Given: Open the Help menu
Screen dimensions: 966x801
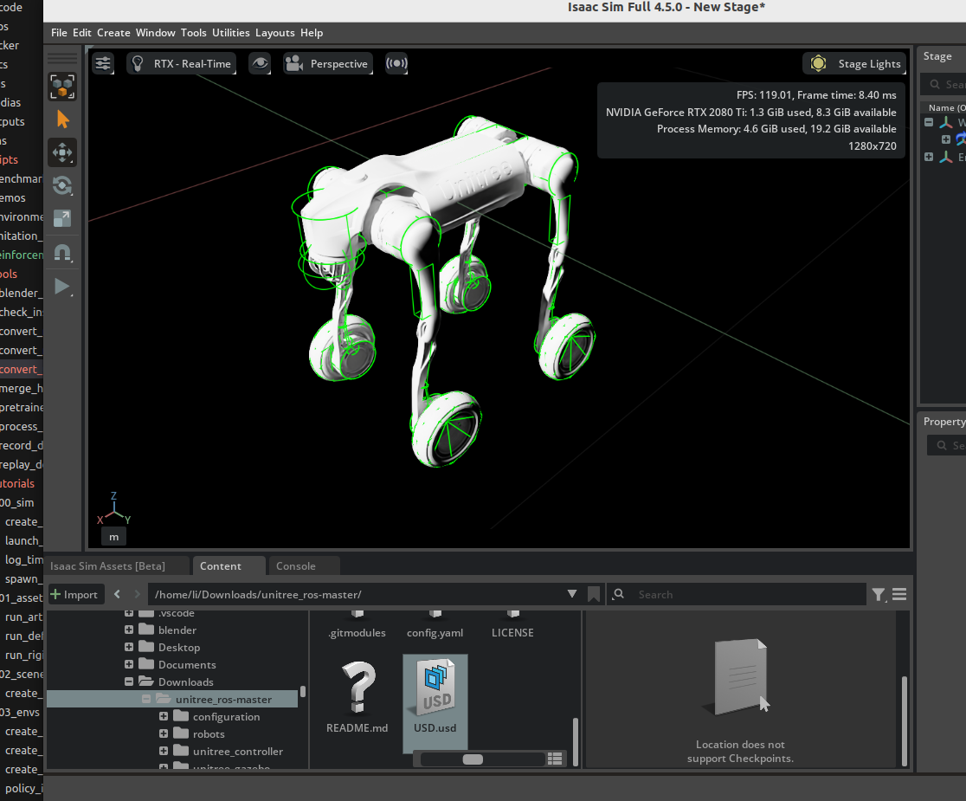Looking at the screenshot, I should tap(312, 33).
